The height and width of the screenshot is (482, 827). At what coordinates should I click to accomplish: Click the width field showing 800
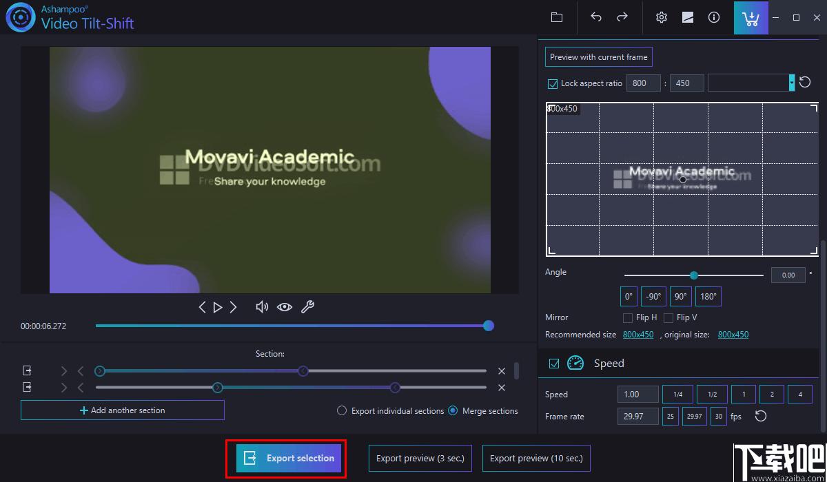coord(644,83)
